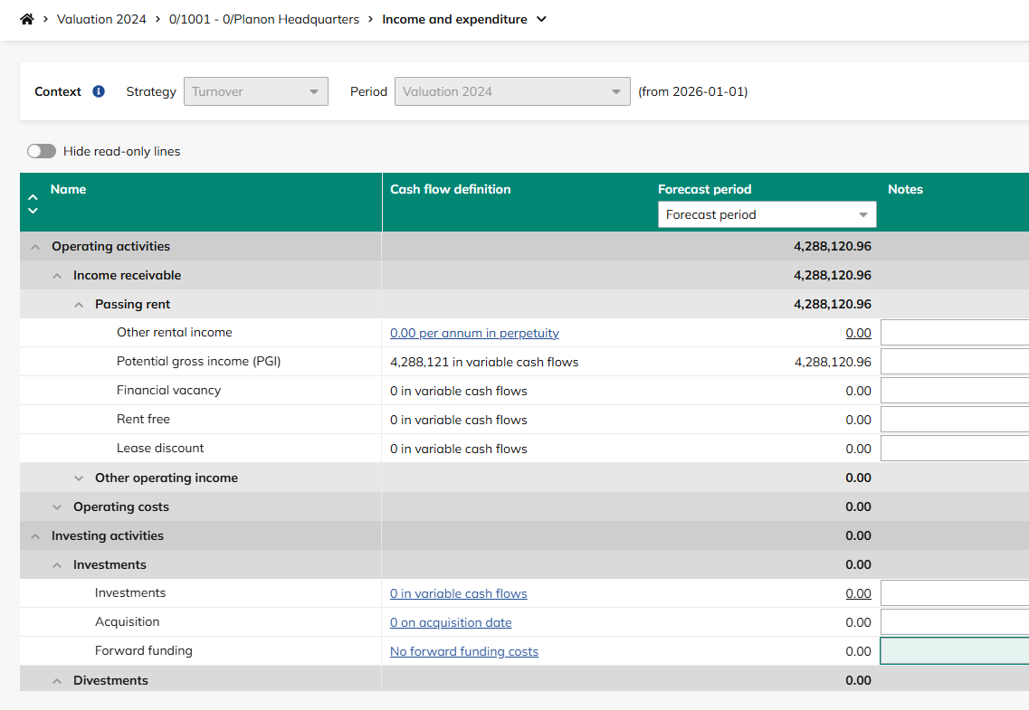Image resolution: width=1029 pixels, height=710 pixels.
Task: Open Income and expenditure breadcrumb dropdown arrow
Action: [x=541, y=19]
